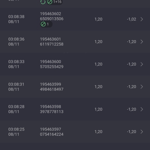Open chevron next to the 03:08:31 entry
Viewport: 150px width, 150px height.
142,87
